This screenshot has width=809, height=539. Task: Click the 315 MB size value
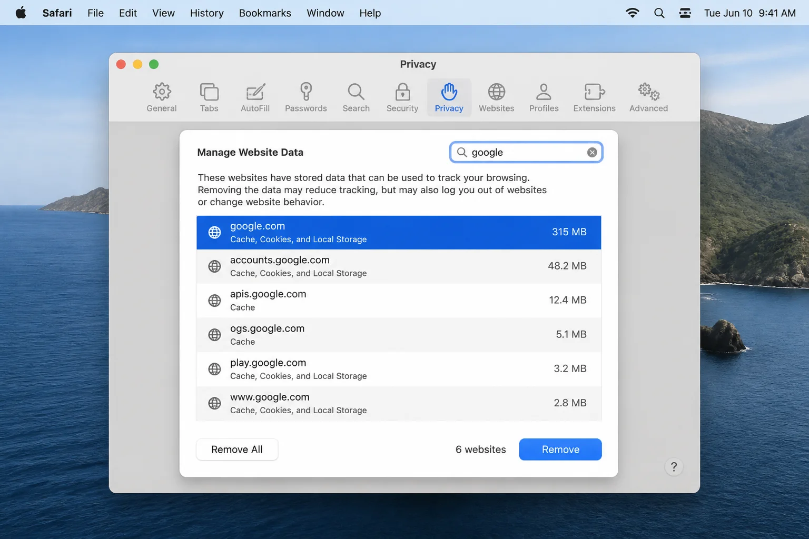[569, 232]
